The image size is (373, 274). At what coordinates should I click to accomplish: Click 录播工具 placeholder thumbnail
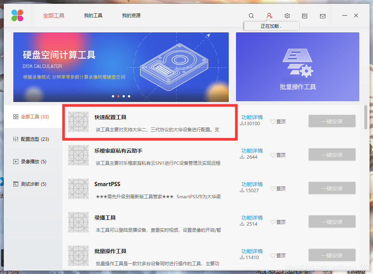(78, 222)
